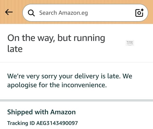Tap the grey section divider bar
Viewport: 153px width, 129px height.
(76, 101)
